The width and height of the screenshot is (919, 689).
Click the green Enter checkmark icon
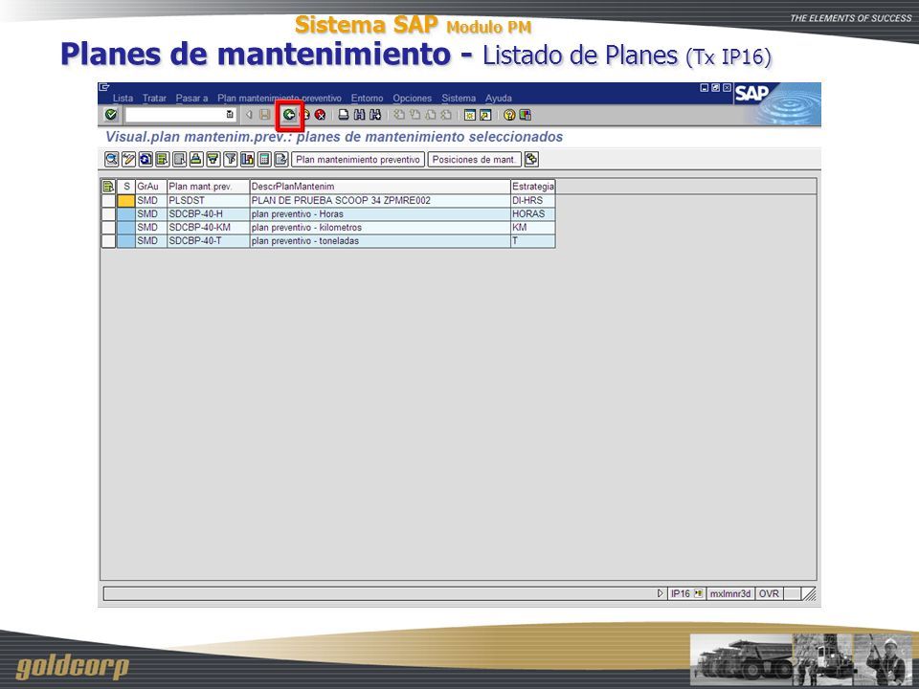pyautogui.click(x=111, y=115)
